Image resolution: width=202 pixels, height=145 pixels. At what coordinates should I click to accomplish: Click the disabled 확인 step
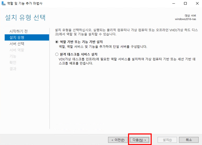(13, 62)
